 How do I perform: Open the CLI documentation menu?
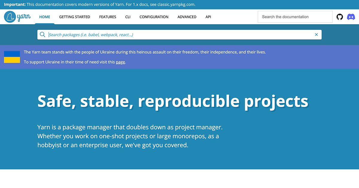[128, 17]
